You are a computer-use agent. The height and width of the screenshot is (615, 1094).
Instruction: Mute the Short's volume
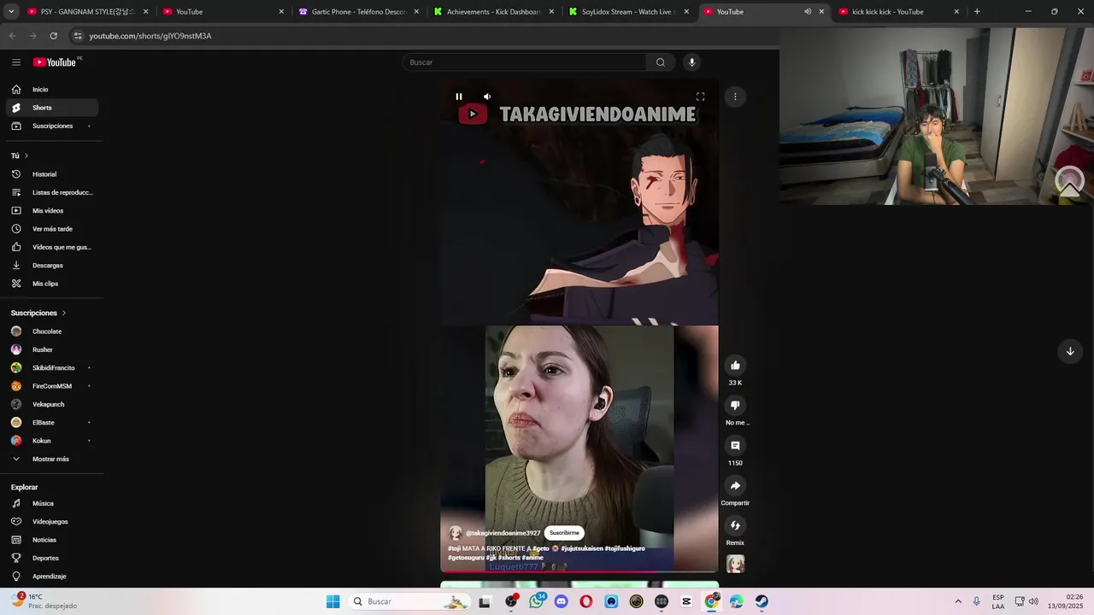pos(487,97)
